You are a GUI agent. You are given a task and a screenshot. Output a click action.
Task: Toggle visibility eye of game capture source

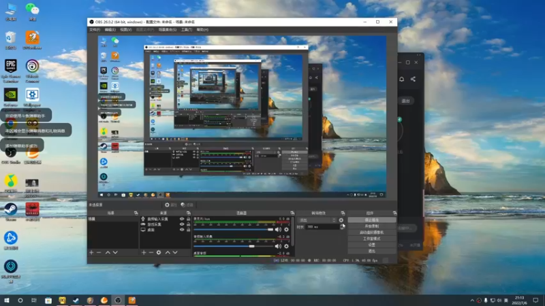click(x=182, y=224)
